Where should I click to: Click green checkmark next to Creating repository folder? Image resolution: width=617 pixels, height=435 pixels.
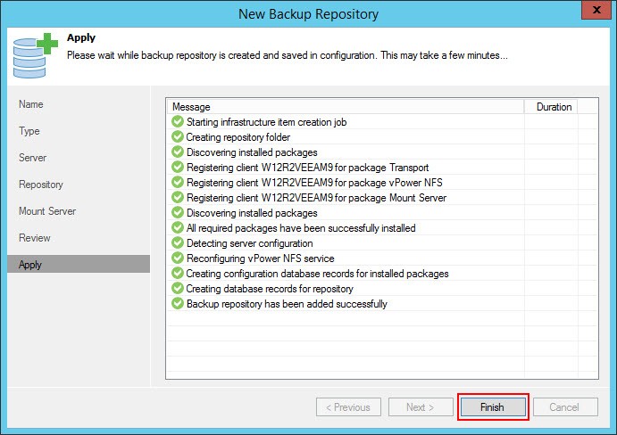[x=178, y=136]
